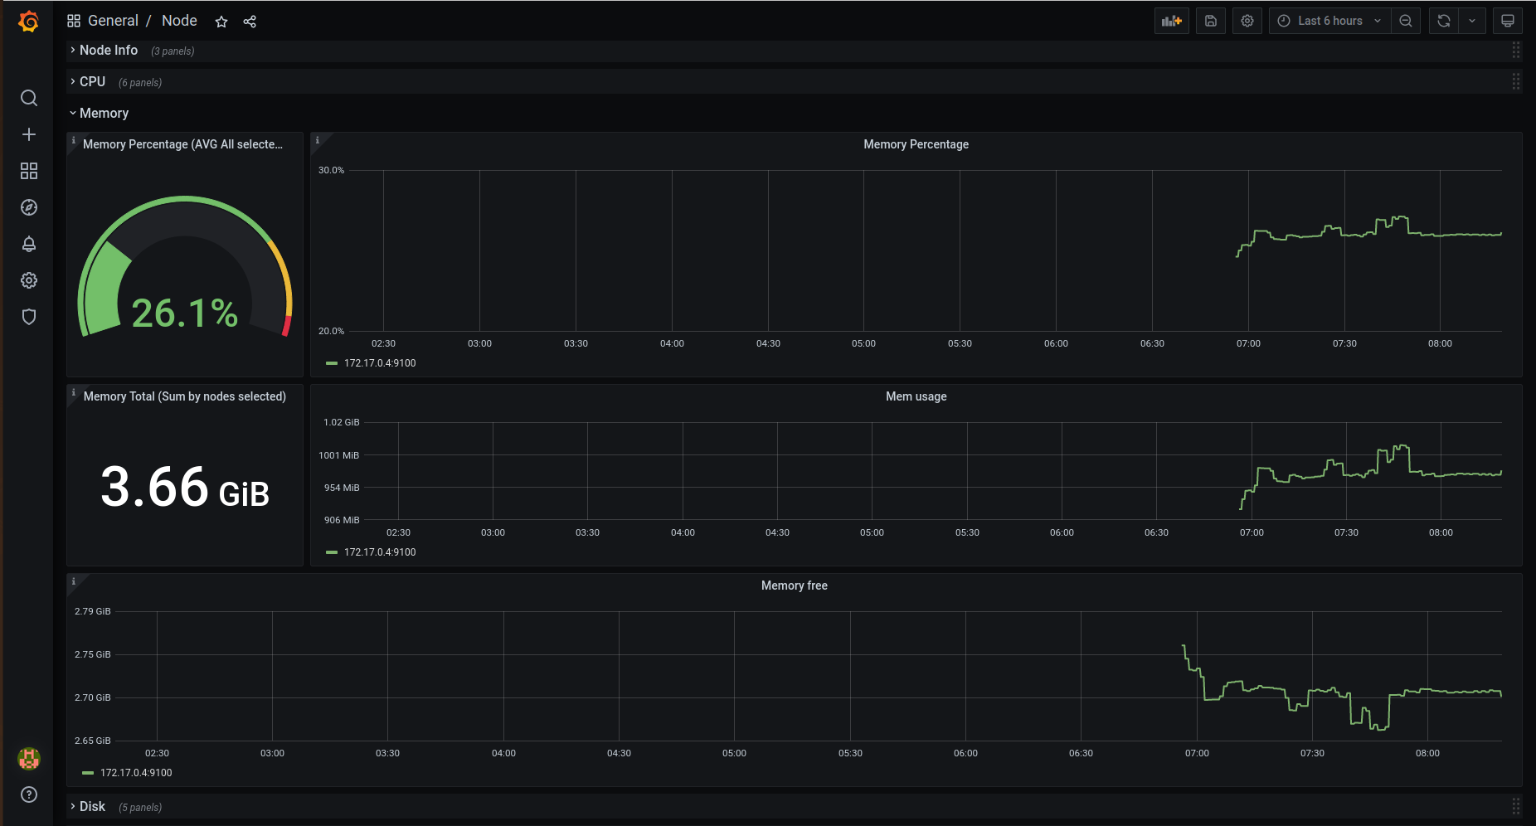Open the Mem usage panel title menu
Viewport: 1536px width, 826px height.
click(x=916, y=396)
